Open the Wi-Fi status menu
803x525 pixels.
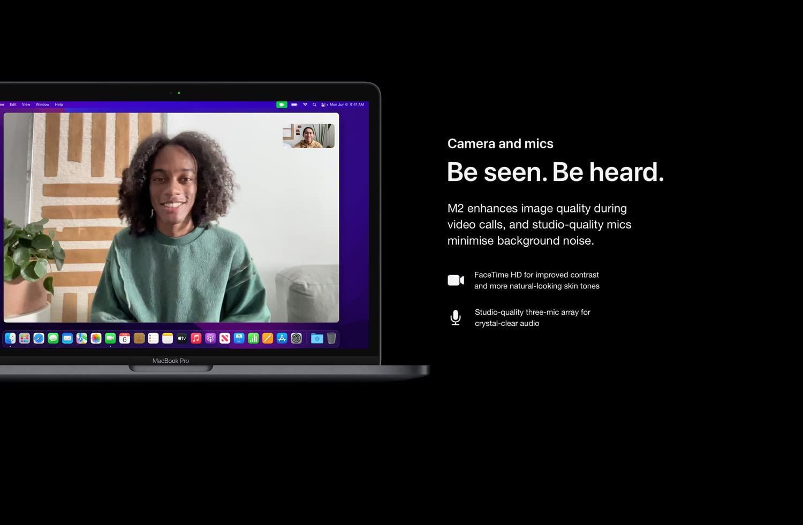coord(305,105)
